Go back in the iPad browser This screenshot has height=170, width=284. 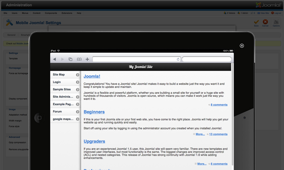point(54,59)
